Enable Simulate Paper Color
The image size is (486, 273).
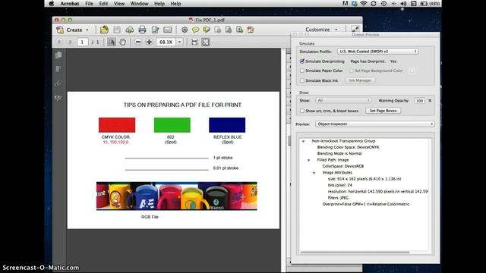302,71
